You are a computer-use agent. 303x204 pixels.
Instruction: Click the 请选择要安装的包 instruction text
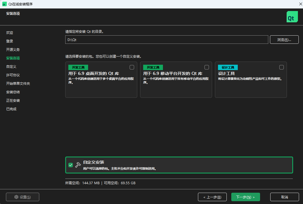[x=103, y=57]
